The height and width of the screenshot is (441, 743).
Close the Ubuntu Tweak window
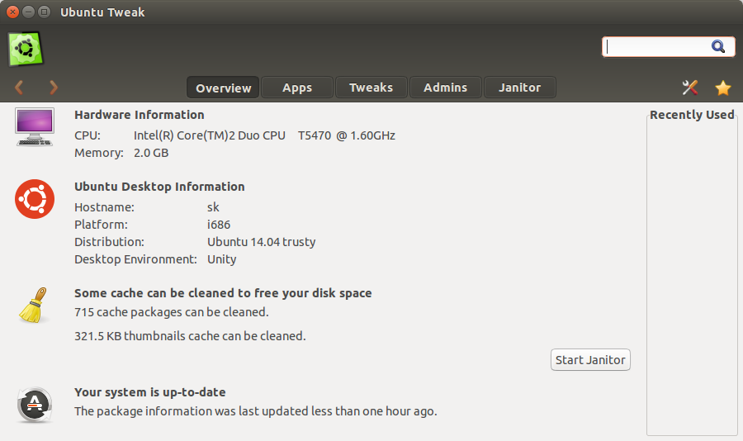click(x=13, y=12)
